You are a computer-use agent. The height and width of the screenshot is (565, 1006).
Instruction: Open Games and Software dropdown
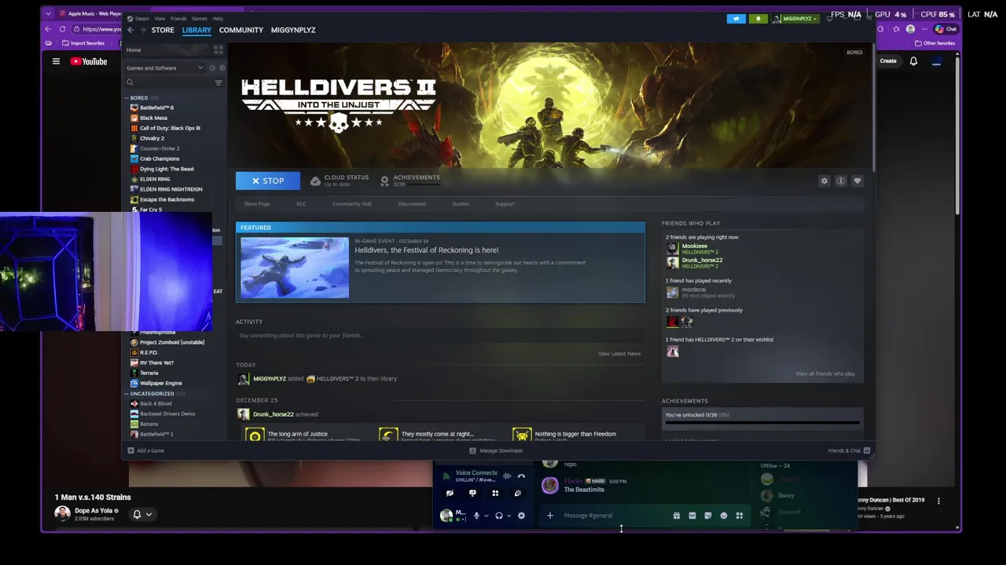click(x=164, y=67)
